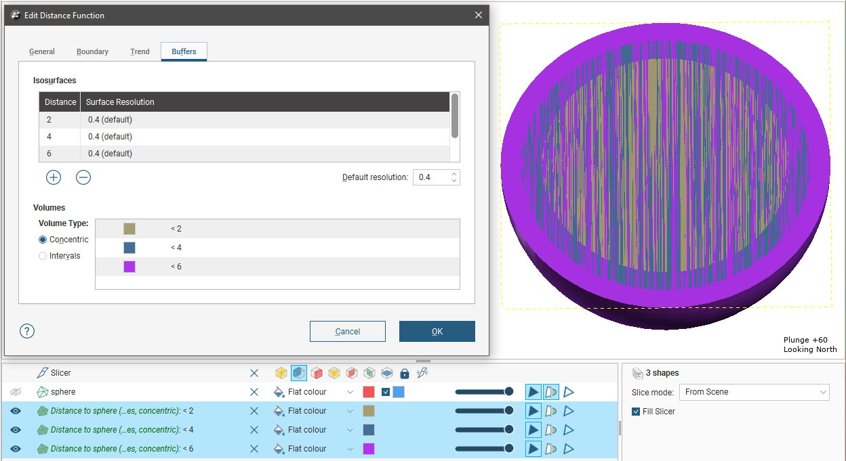Viewport: 846px width, 461px height.
Task: Click the filled triangle icon in '< 4' row
Action: point(533,430)
